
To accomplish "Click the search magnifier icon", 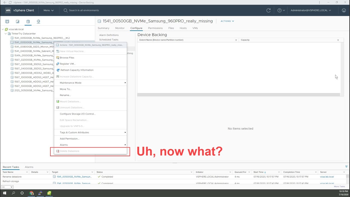I will point(66,10).
